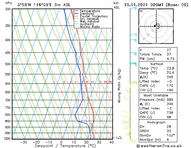Click the 950 hPa pressure label
191x148 pixels.
[x=9, y=133]
